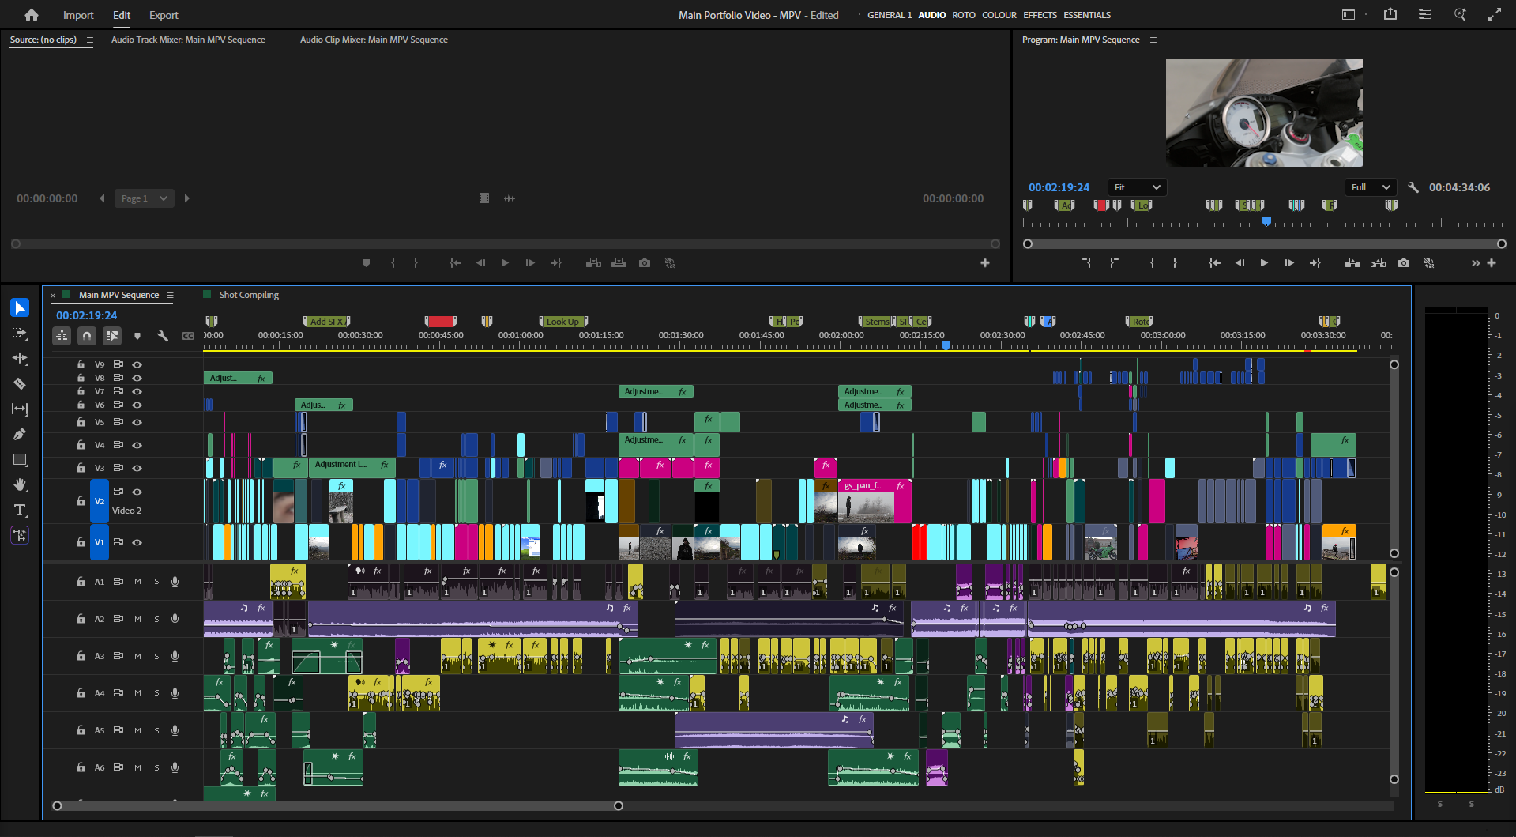Viewport: 1516px width, 837px height.
Task: Select the Selection tool
Action: click(20, 308)
